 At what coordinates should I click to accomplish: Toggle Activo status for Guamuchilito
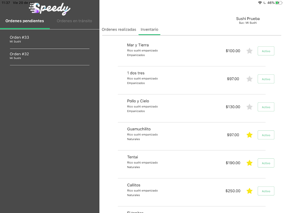[266, 135]
